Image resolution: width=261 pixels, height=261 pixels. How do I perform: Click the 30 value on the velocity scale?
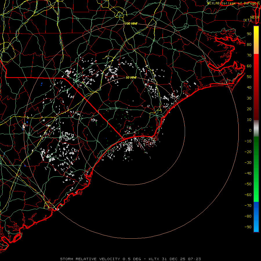tap(249, 98)
